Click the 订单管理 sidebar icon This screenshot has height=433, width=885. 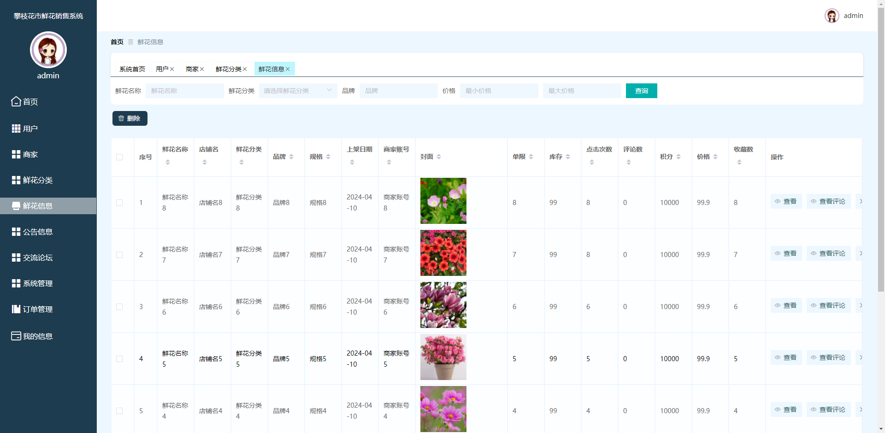coord(16,309)
